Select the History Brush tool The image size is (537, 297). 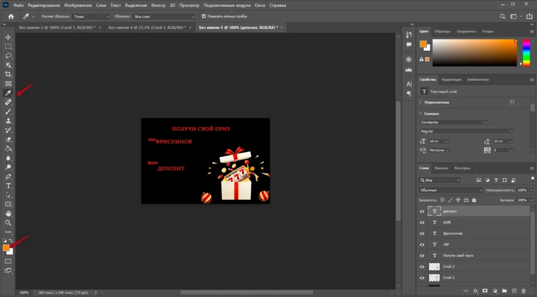[8, 130]
